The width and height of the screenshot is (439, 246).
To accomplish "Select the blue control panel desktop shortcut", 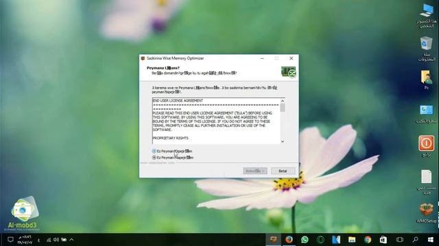I will pos(427,114).
